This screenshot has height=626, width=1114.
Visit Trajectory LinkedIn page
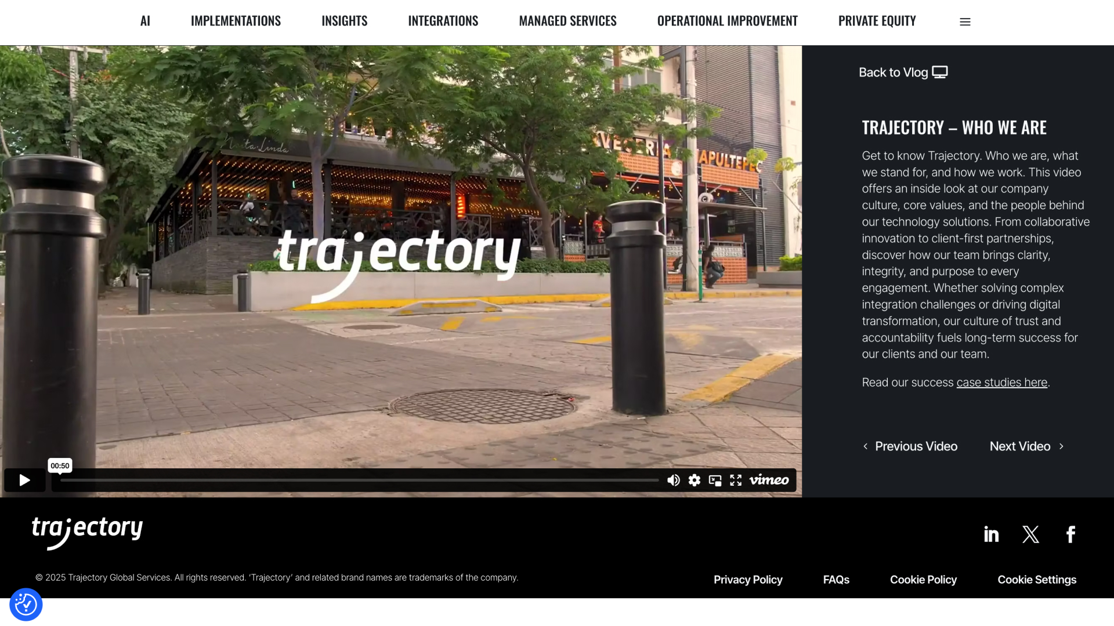[x=991, y=534]
